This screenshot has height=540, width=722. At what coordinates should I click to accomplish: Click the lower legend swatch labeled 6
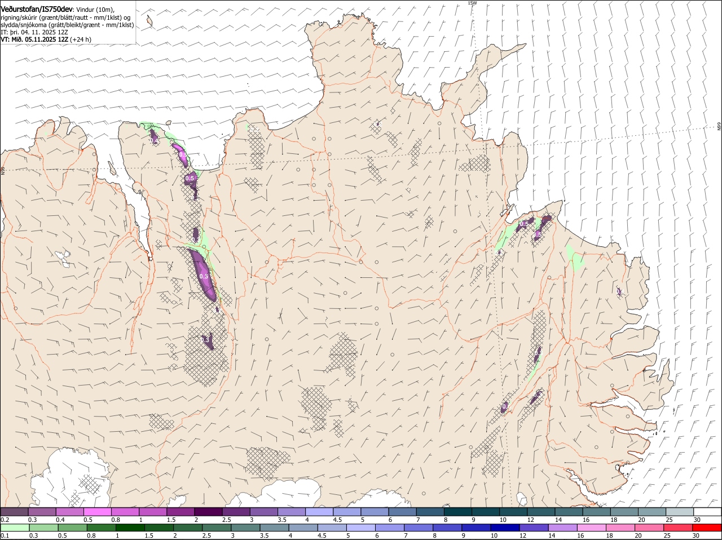coord(389,528)
